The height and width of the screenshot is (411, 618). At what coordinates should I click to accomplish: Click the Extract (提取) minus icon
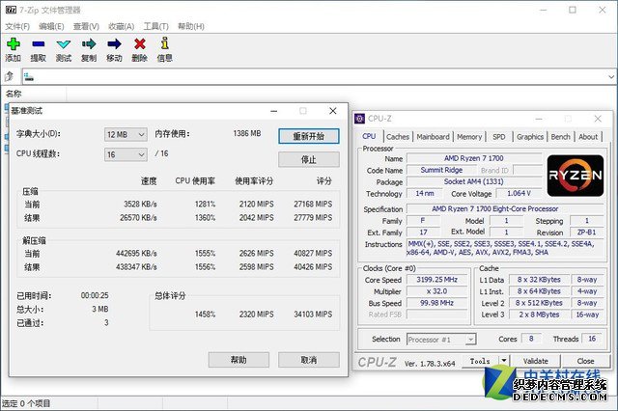coord(39,44)
